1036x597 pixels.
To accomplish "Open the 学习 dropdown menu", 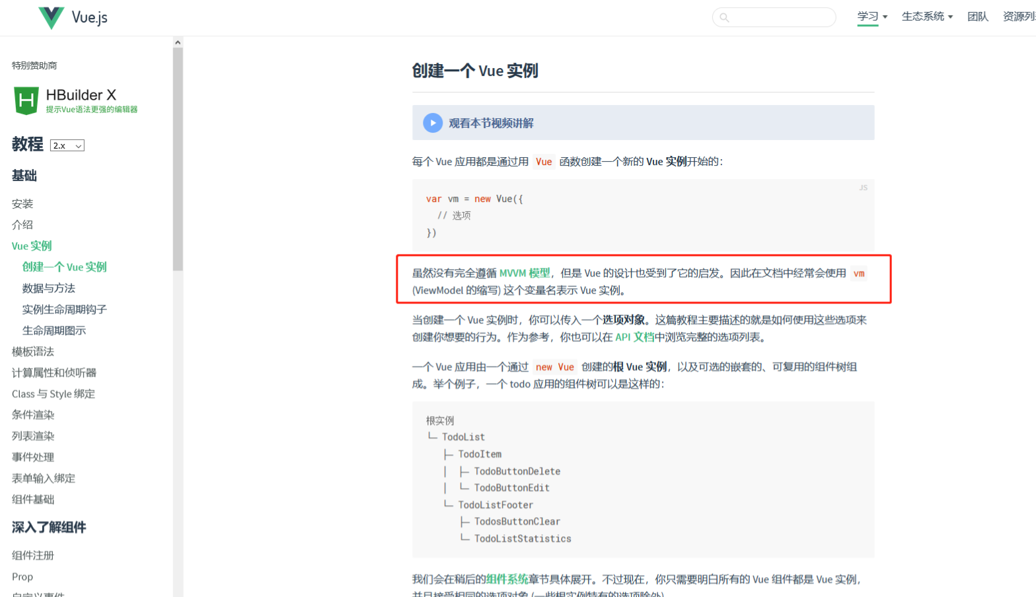I will coord(872,17).
